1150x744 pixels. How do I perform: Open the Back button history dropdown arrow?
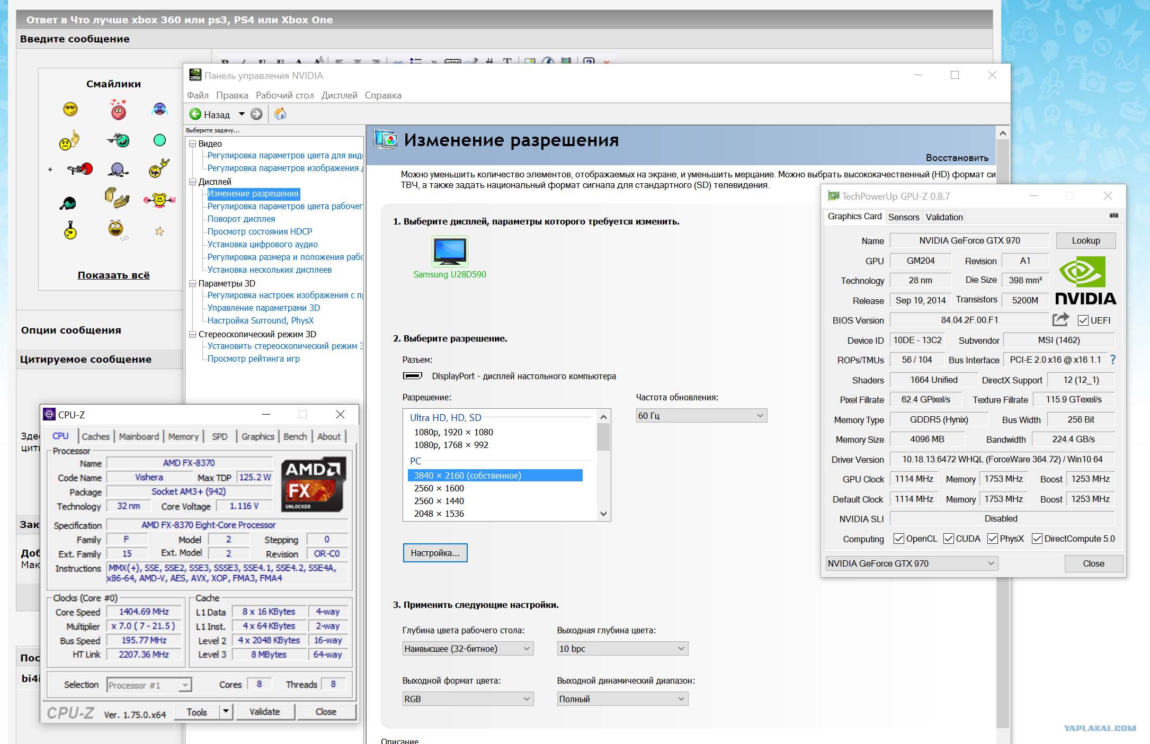tap(242, 114)
